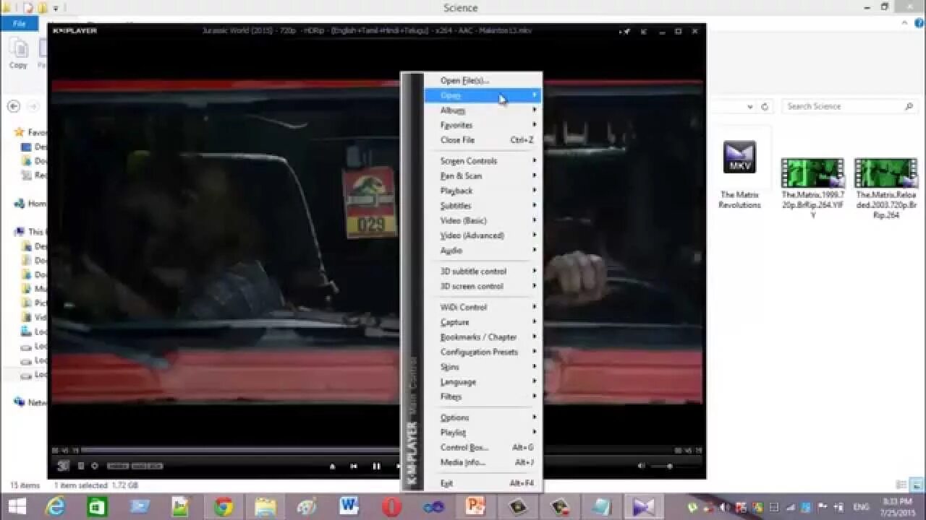Image resolution: width=926 pixels, height=520 pixels.
Task: Open Bookmarks / Chapter submenu
Action: pos(483,337)
